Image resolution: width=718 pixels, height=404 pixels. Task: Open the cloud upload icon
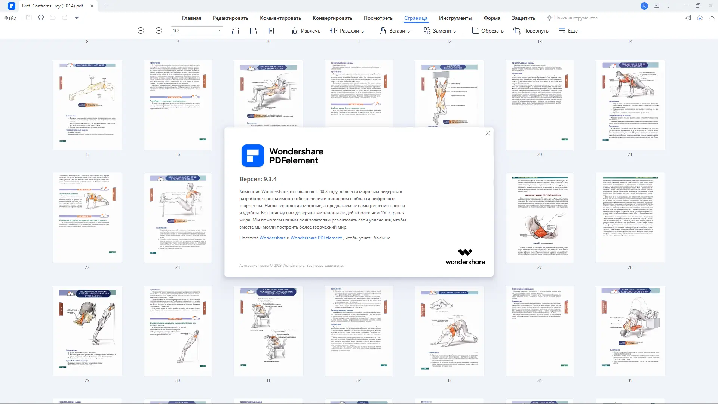coord(700,18)
